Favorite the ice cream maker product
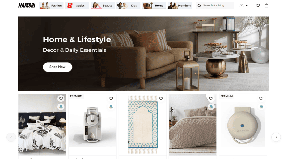This screenshot has height=159, width=287. pos(111,99)
